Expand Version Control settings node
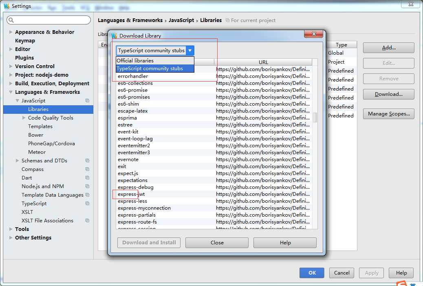 pyautogui.click(x=11, y=66)
